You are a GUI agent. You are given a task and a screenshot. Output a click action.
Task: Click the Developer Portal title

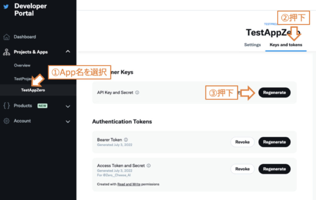[31, 10]
